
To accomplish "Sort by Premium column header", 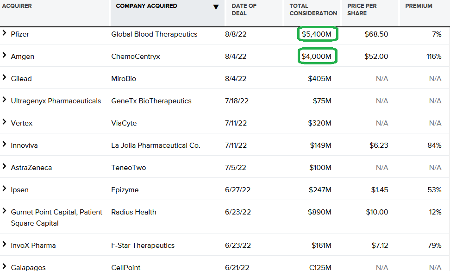I will click(x=419, y=6).
